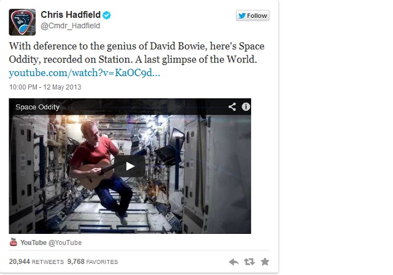
Task: Click the reply arrow icon
Action: (x=233, y=262)
